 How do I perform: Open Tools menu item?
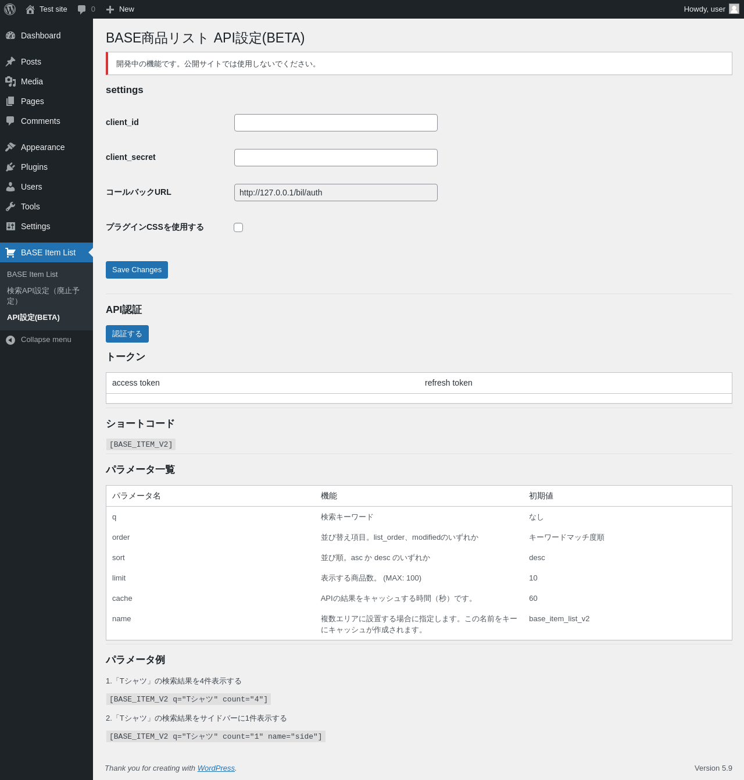pos(46,206)
